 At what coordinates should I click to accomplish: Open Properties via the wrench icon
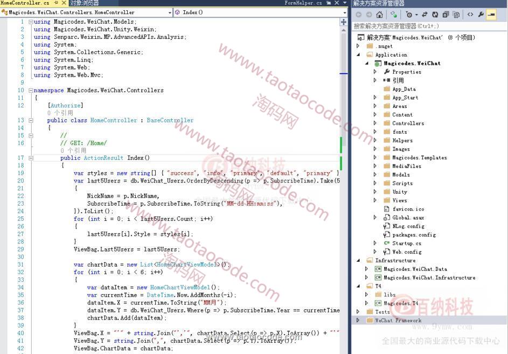pyautogui.click(x=481, y=15)
